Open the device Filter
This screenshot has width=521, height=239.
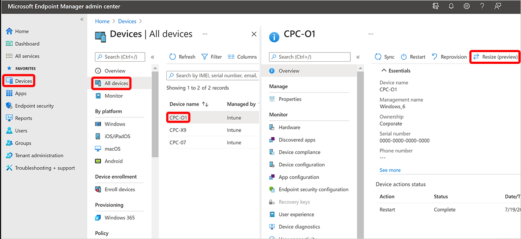[212, 57]
